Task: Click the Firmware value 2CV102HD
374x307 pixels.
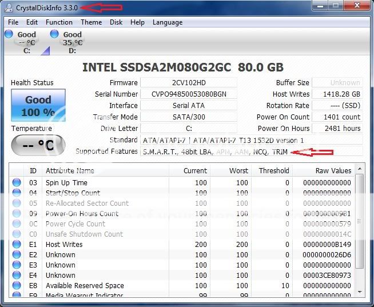Action: coord(189,82)
